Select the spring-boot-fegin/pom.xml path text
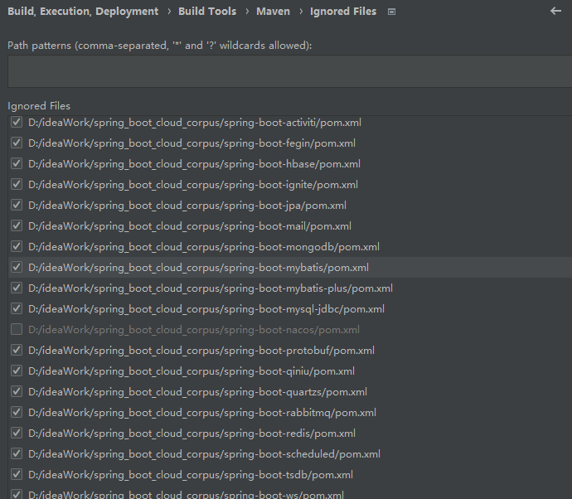Screen dimensions: 572x499 tap(191, 143)
